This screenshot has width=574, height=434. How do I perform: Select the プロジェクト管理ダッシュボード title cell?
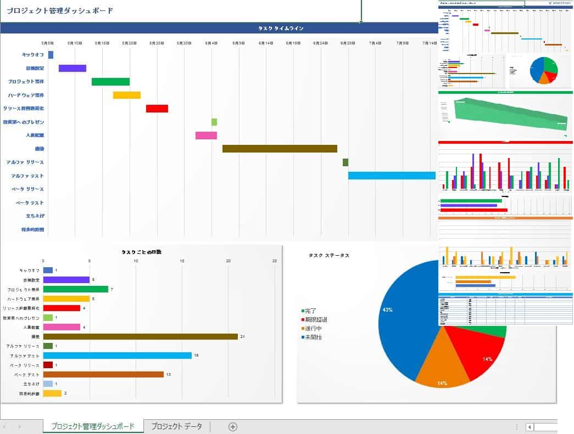click(x=60, y=10)
